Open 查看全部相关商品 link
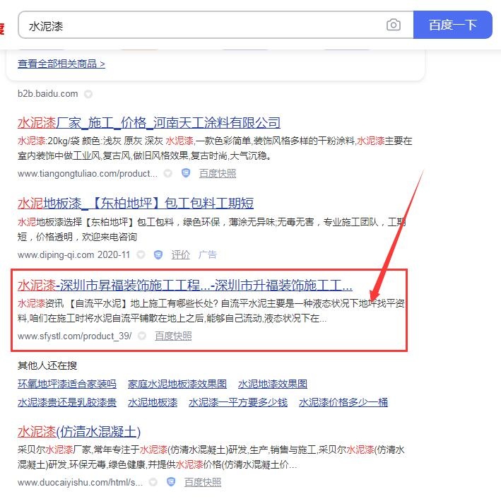This screenshot has width=501, height=499. pos(61,64)
